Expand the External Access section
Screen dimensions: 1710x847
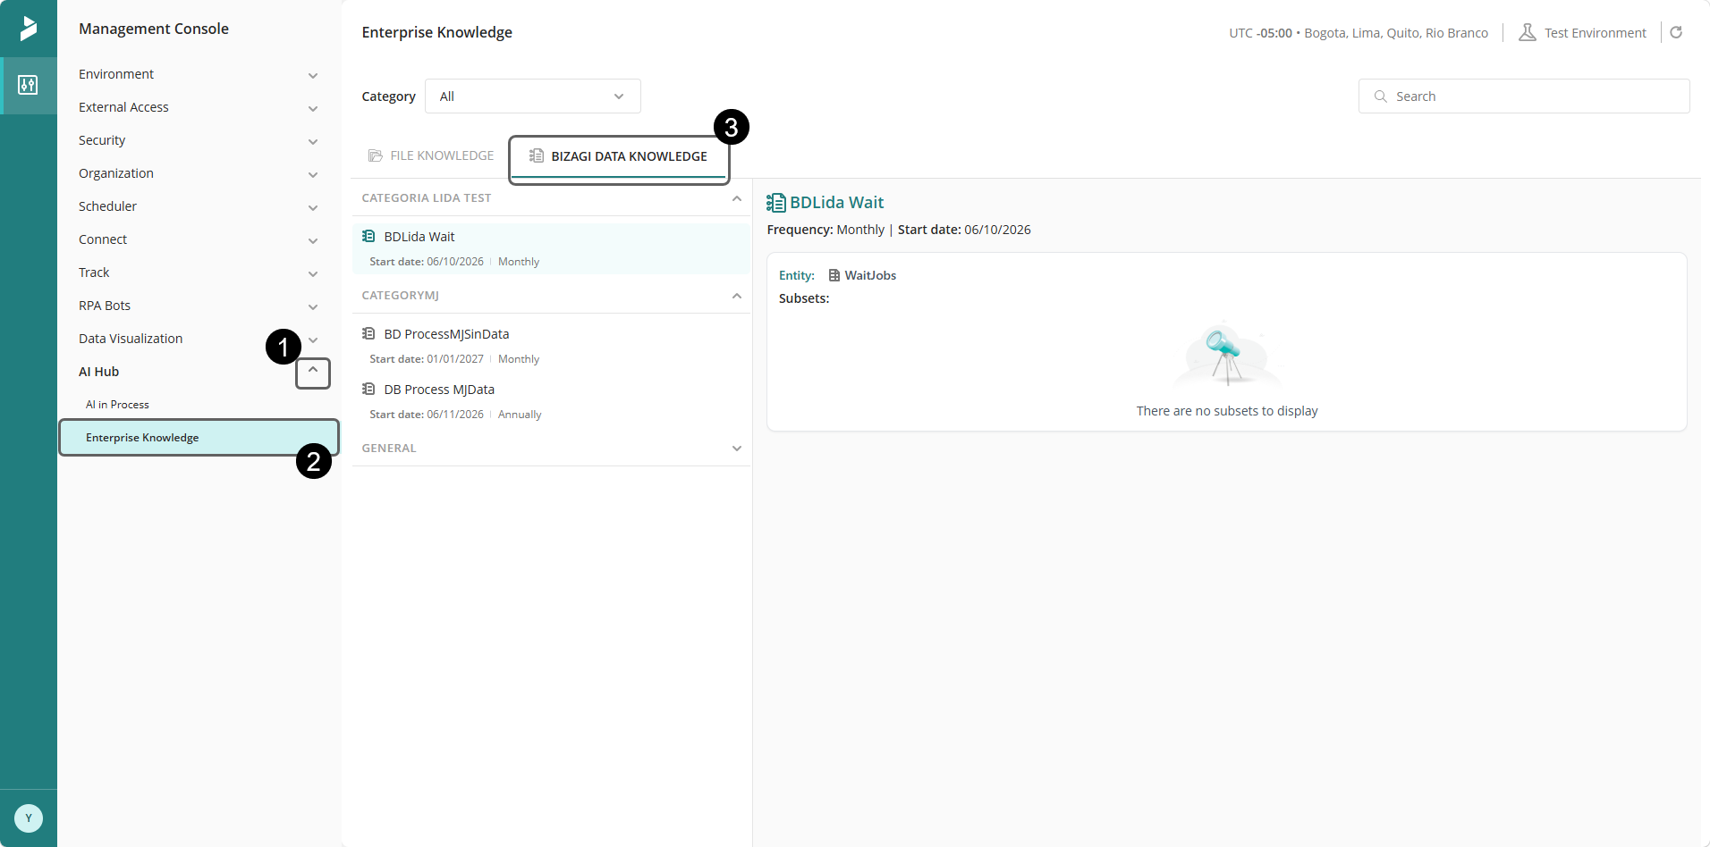[313, 108]
